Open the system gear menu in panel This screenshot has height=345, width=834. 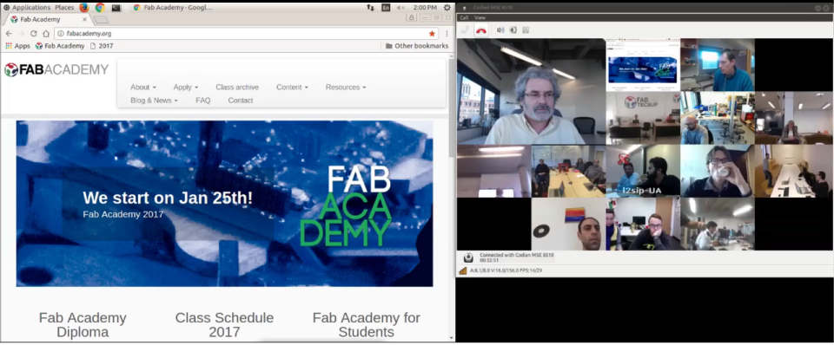447,8
